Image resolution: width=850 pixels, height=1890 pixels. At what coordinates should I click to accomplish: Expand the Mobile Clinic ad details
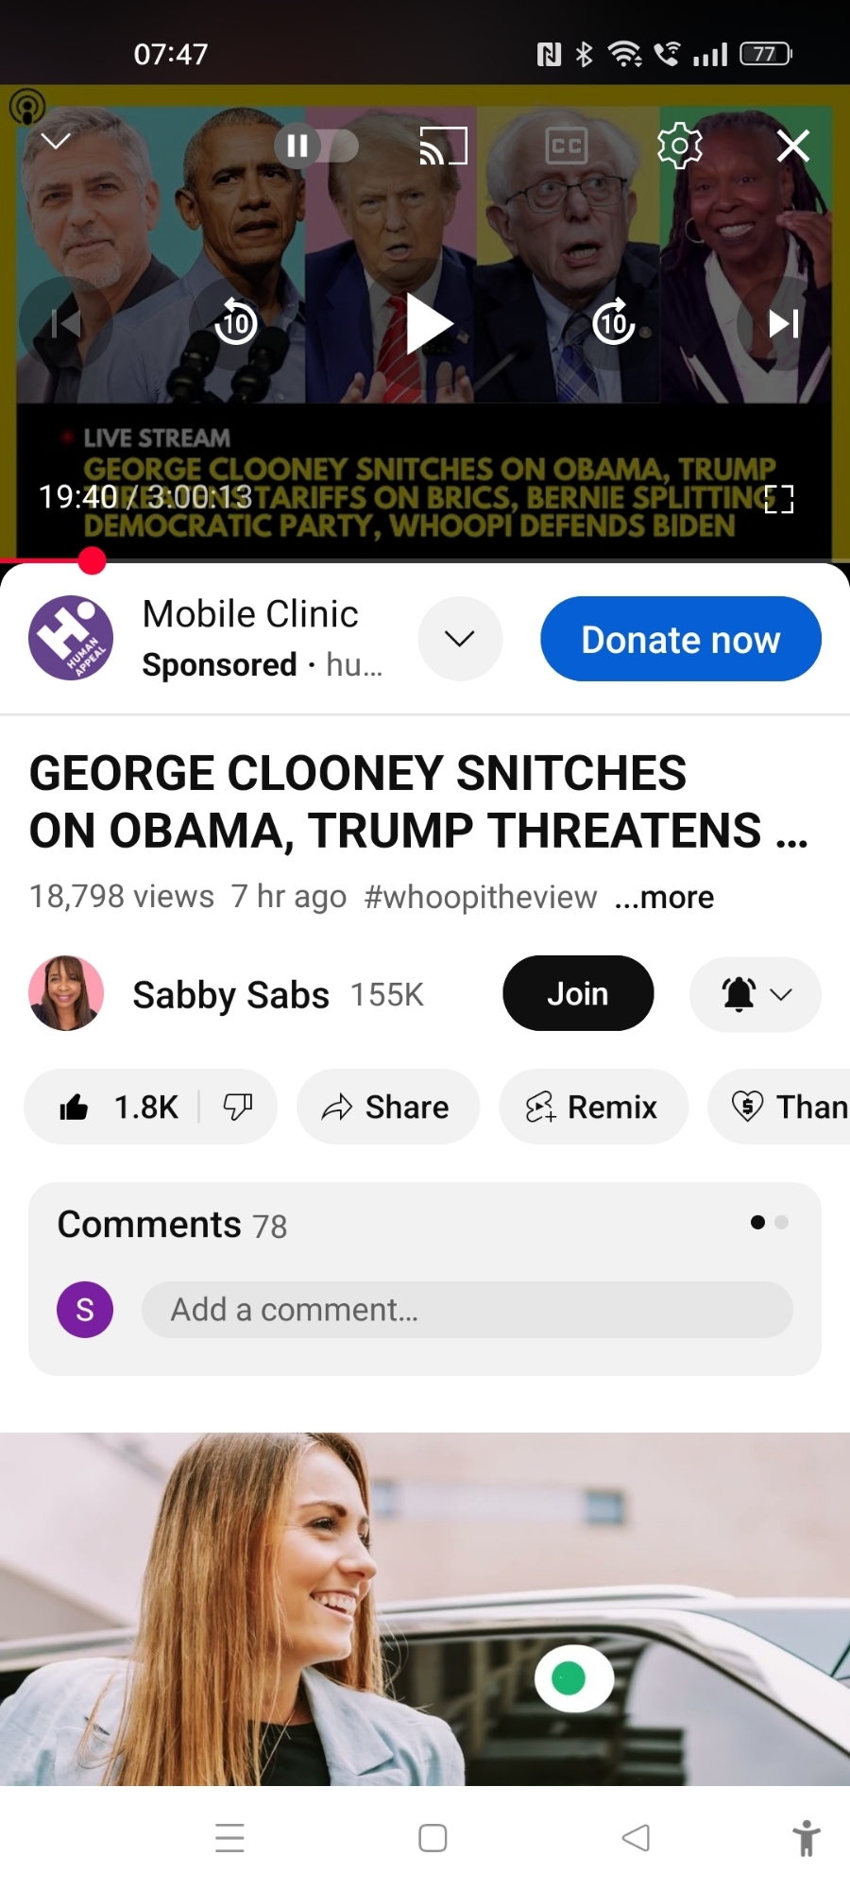460,639
